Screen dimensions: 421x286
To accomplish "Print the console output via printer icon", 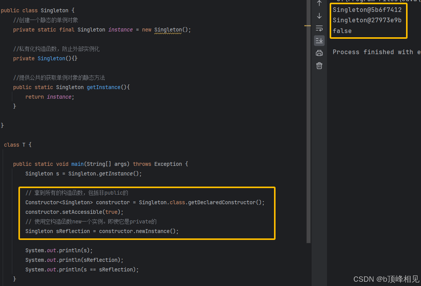I will [x=319, y=53].
